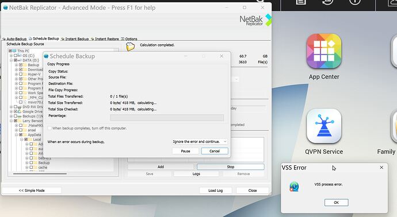This screenshot has width=397, height=217.
Task: Go to the Instant Restore tab
Action: (x=105, y=38)
